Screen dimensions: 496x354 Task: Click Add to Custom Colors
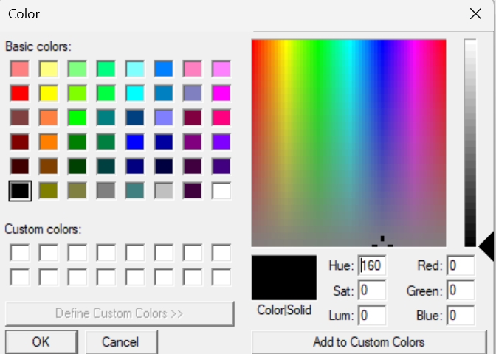[368, 342]
